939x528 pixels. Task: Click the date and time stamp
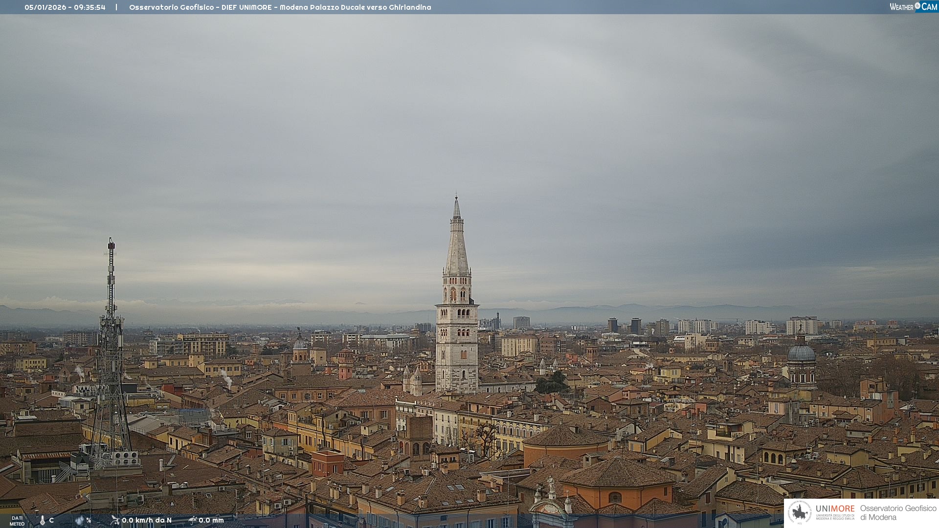coord(65,7)
